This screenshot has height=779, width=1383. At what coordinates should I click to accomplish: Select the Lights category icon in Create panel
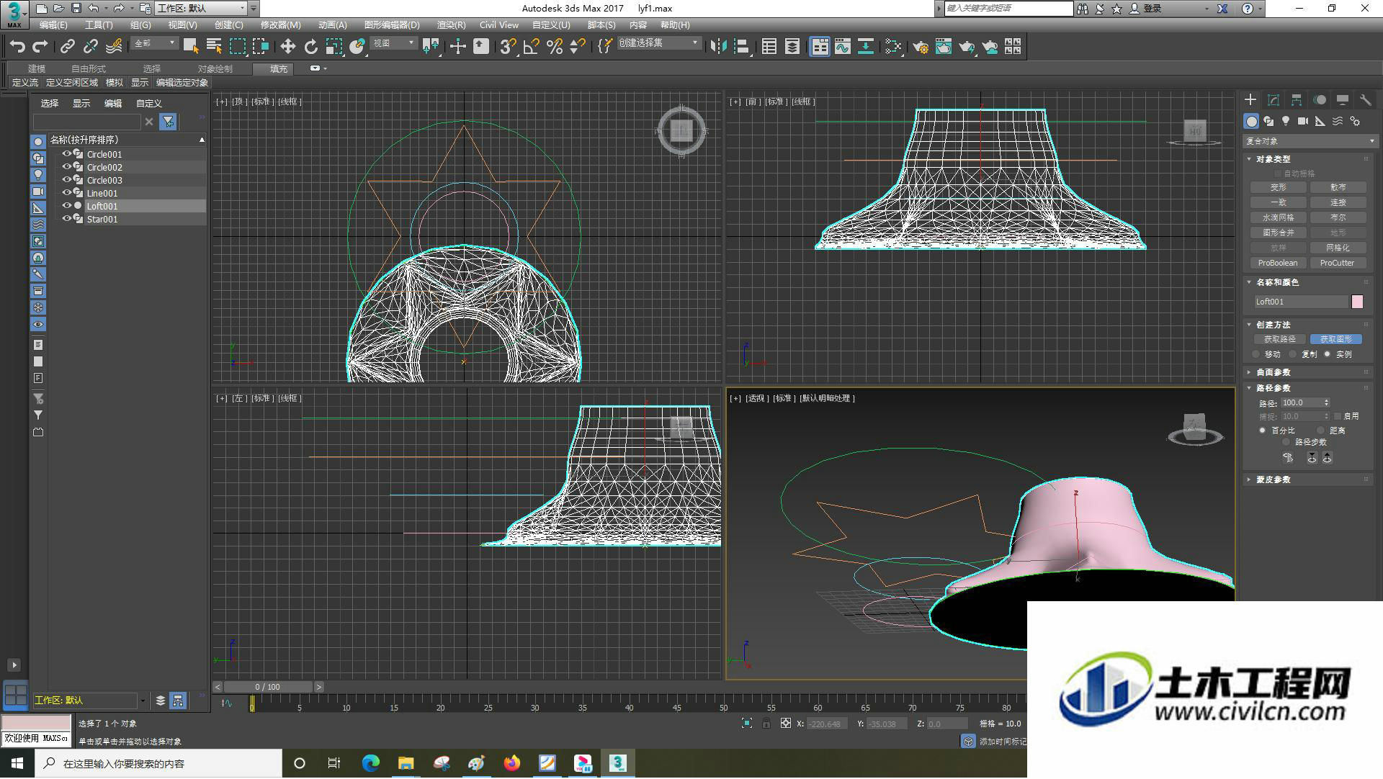(1286, 121)
